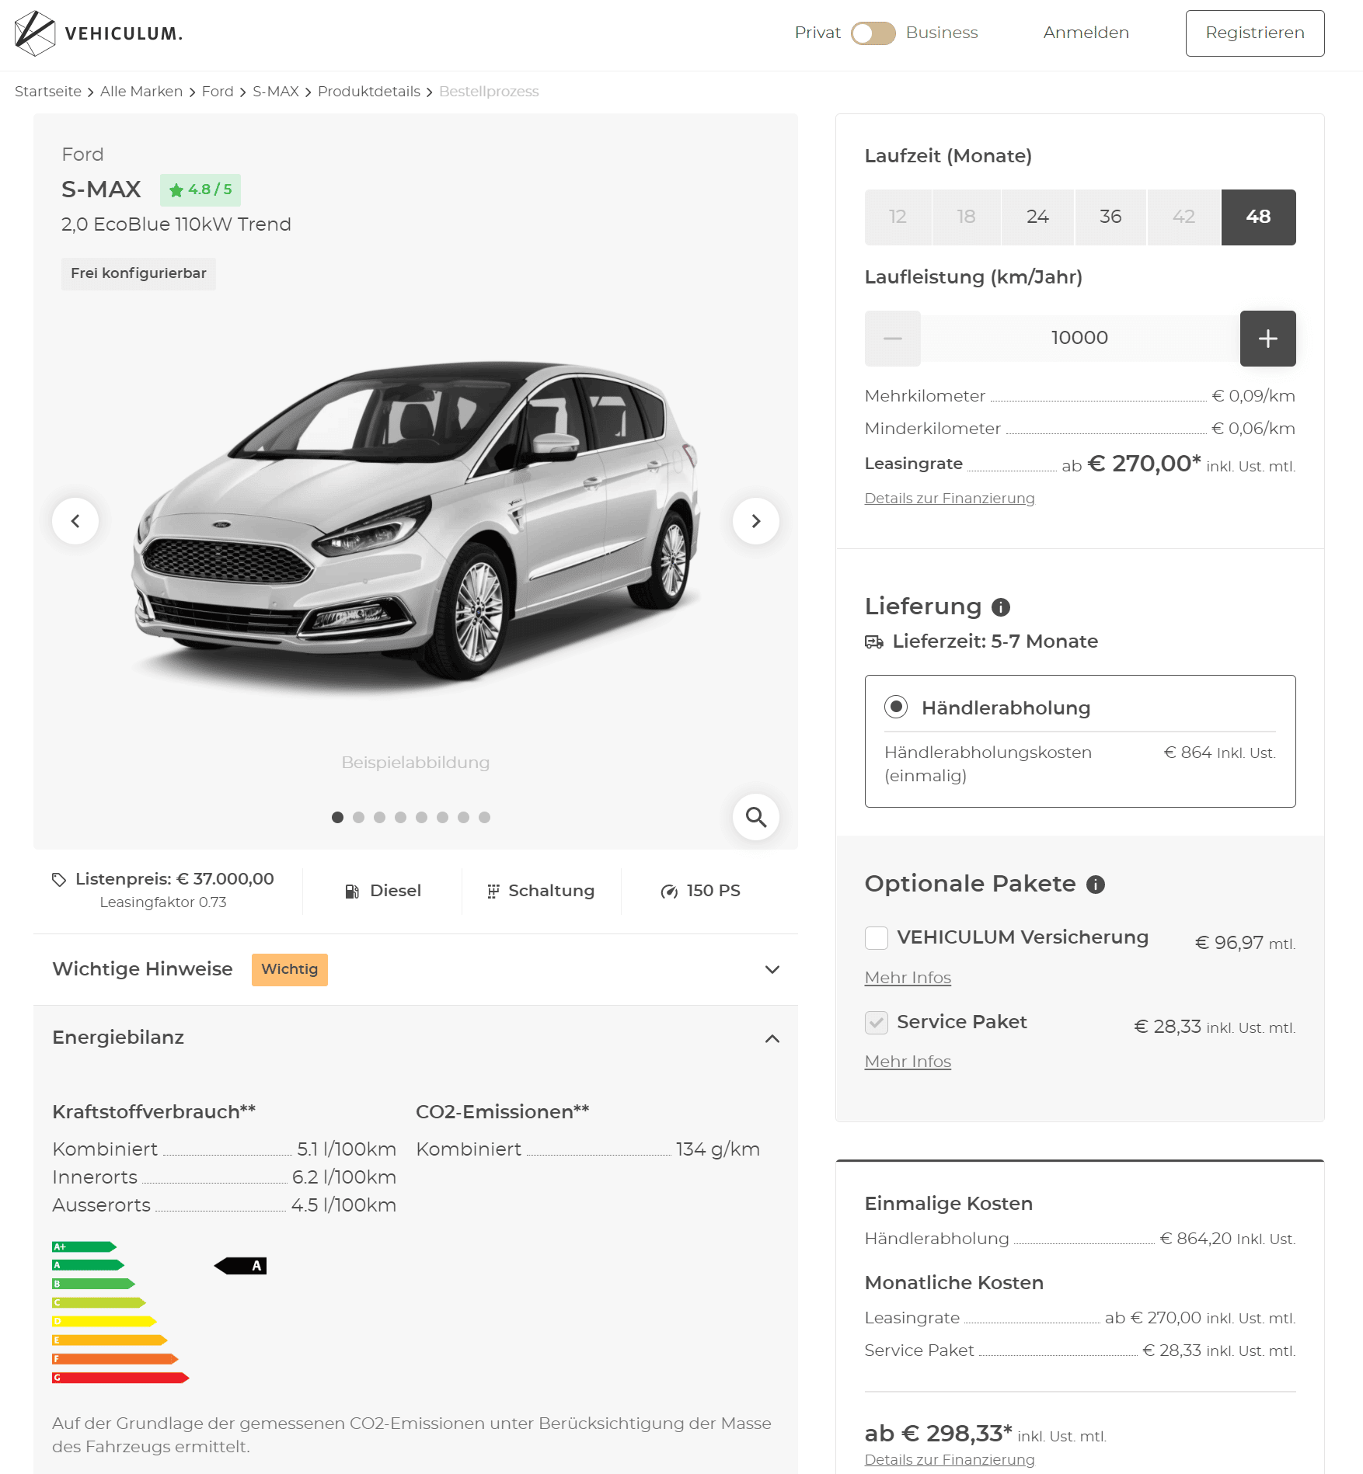The height and width of the screenshot is (1474, 1363).
Task: Click Frei konfigurierbar badge
Action: click(138, 274)
